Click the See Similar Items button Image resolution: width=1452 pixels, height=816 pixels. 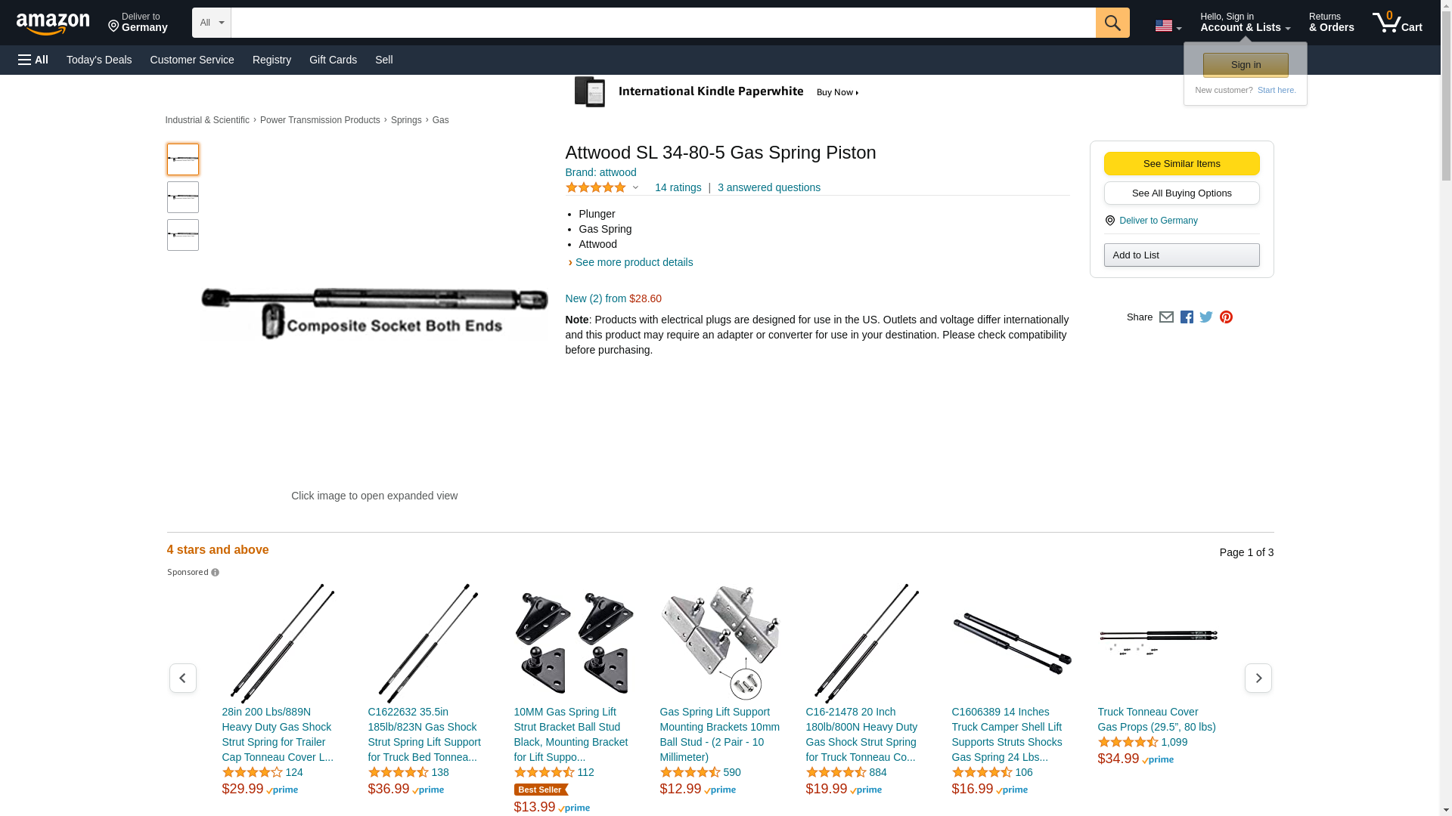pyautogui.click(x=1181, y=164)
